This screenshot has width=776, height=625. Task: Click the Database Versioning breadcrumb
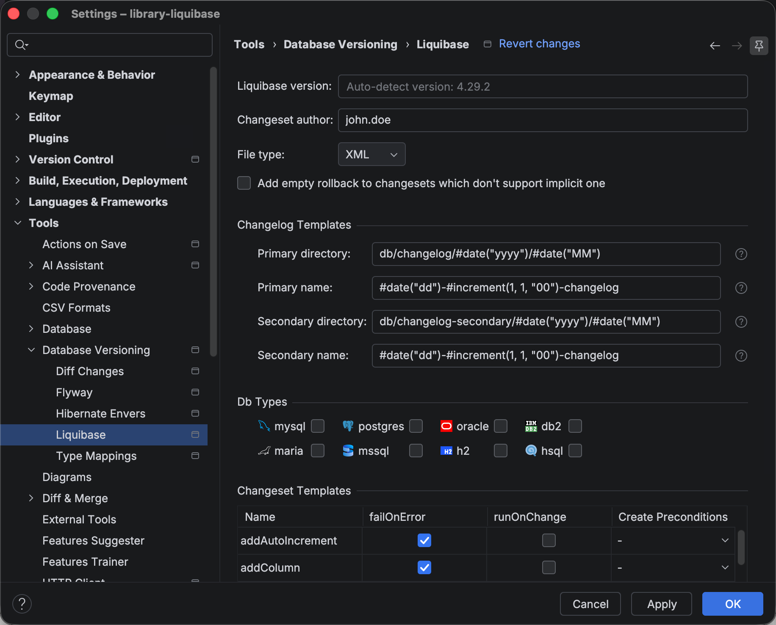(341, 44)
